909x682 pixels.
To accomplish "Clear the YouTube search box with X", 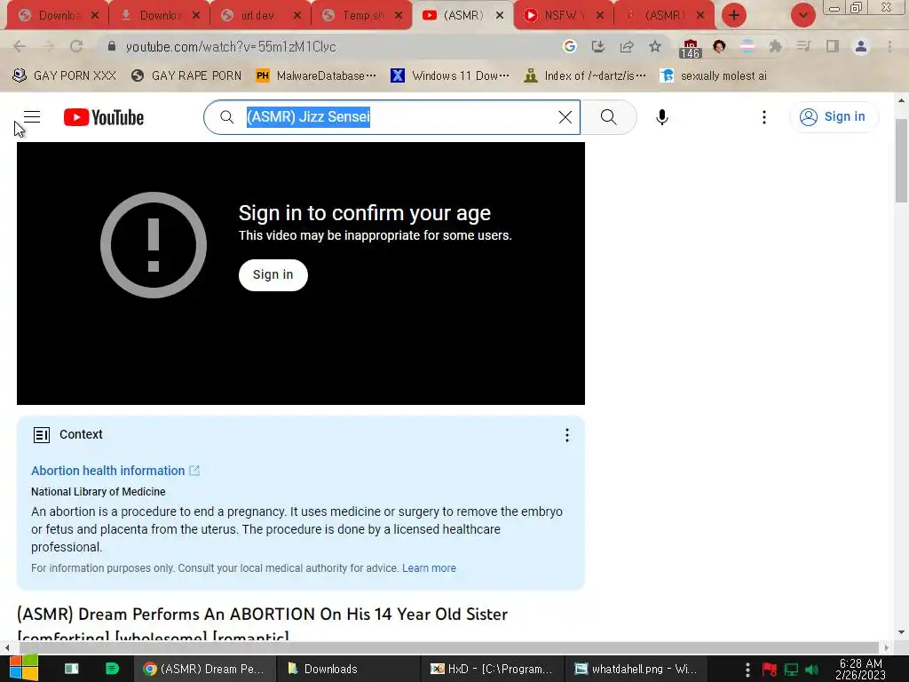I will [565, 117].
